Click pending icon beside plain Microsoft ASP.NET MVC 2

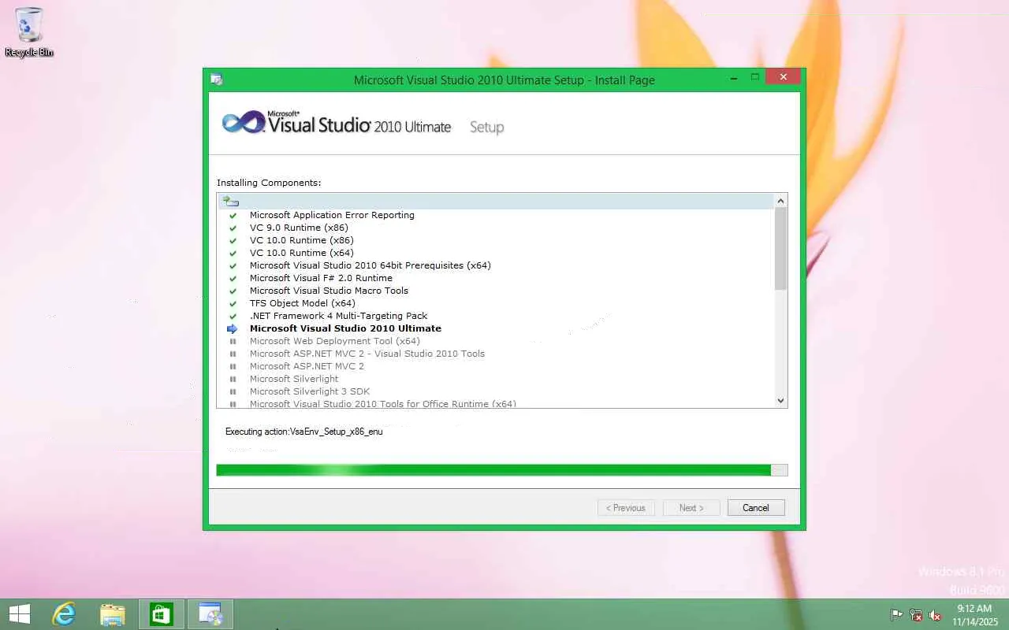click(233, 366)
